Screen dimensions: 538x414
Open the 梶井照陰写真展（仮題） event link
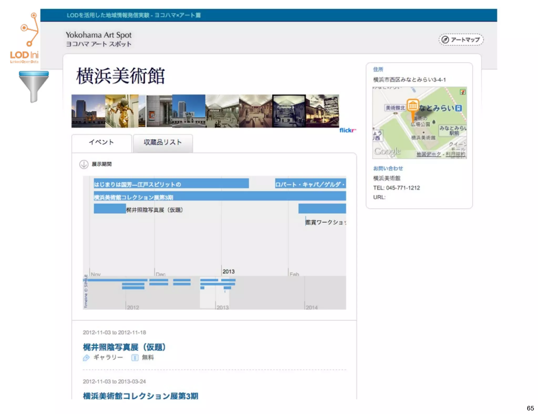(x=124, y=347)
